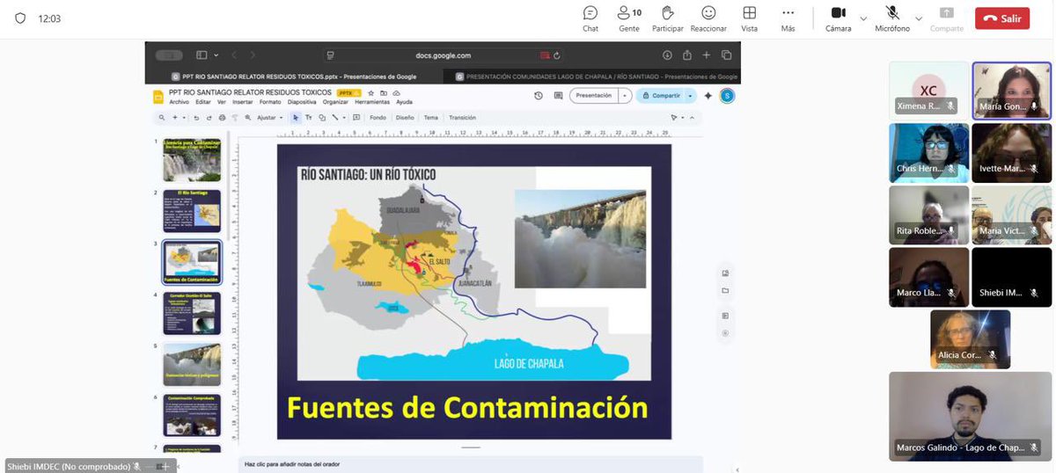Image resolution: width=1056 pixels, height=473 pixels.
Task: Click the Tema theme button
Action: coord(431,117)
